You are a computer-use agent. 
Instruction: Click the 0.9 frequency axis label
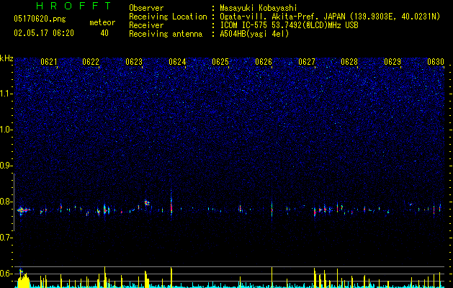point(6,166)
